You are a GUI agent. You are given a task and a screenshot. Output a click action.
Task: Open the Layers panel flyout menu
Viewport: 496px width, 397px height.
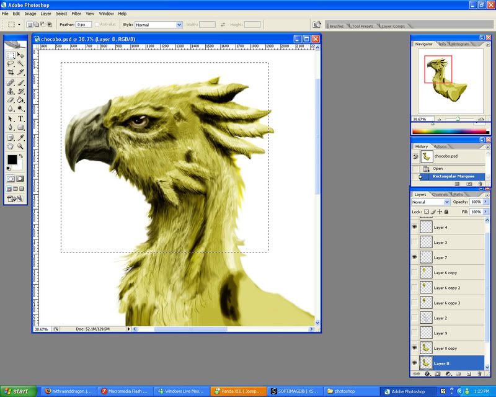[487, 195]
